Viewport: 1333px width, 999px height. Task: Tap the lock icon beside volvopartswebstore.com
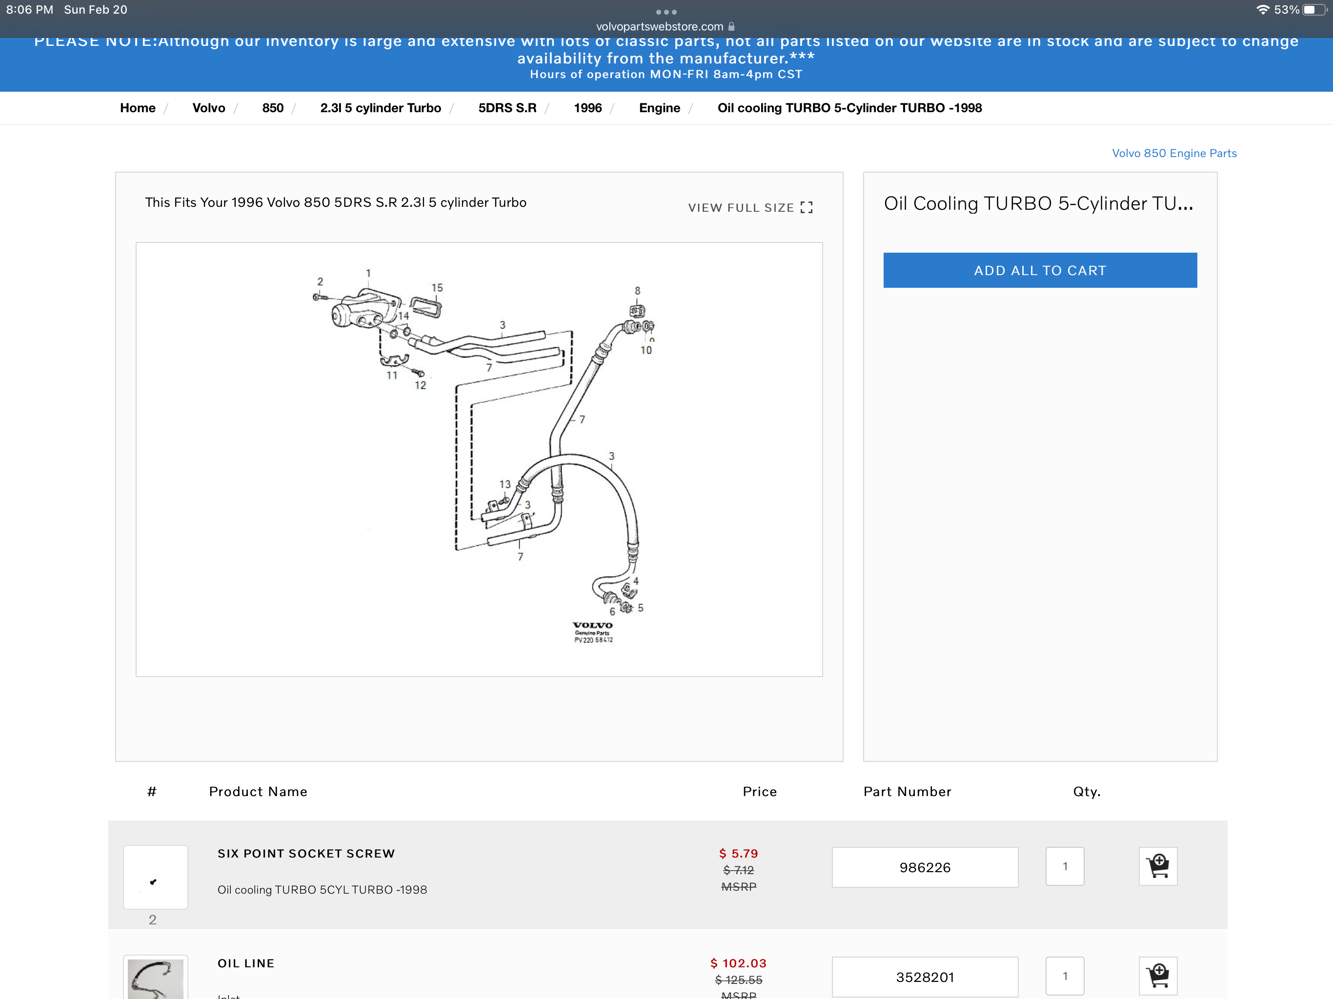[x=731, y=26]
